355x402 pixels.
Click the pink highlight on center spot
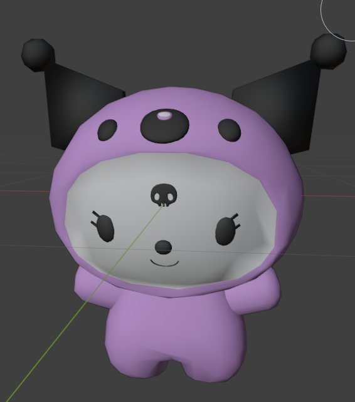[165, 115]
